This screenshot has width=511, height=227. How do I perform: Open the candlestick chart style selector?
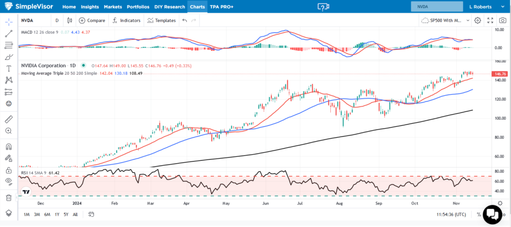click(x=69, y=20)
